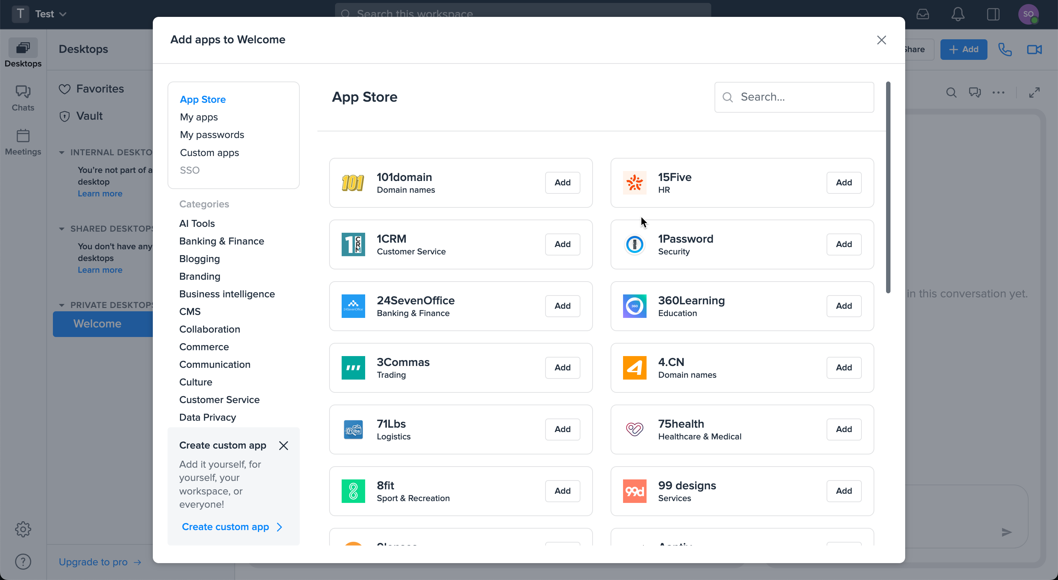Select the SSO option
Viewport: 1058px width, 580px height.
(x=190, y=170)
